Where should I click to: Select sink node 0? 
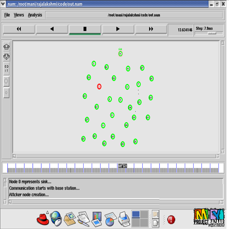click(x=120, y=54)
